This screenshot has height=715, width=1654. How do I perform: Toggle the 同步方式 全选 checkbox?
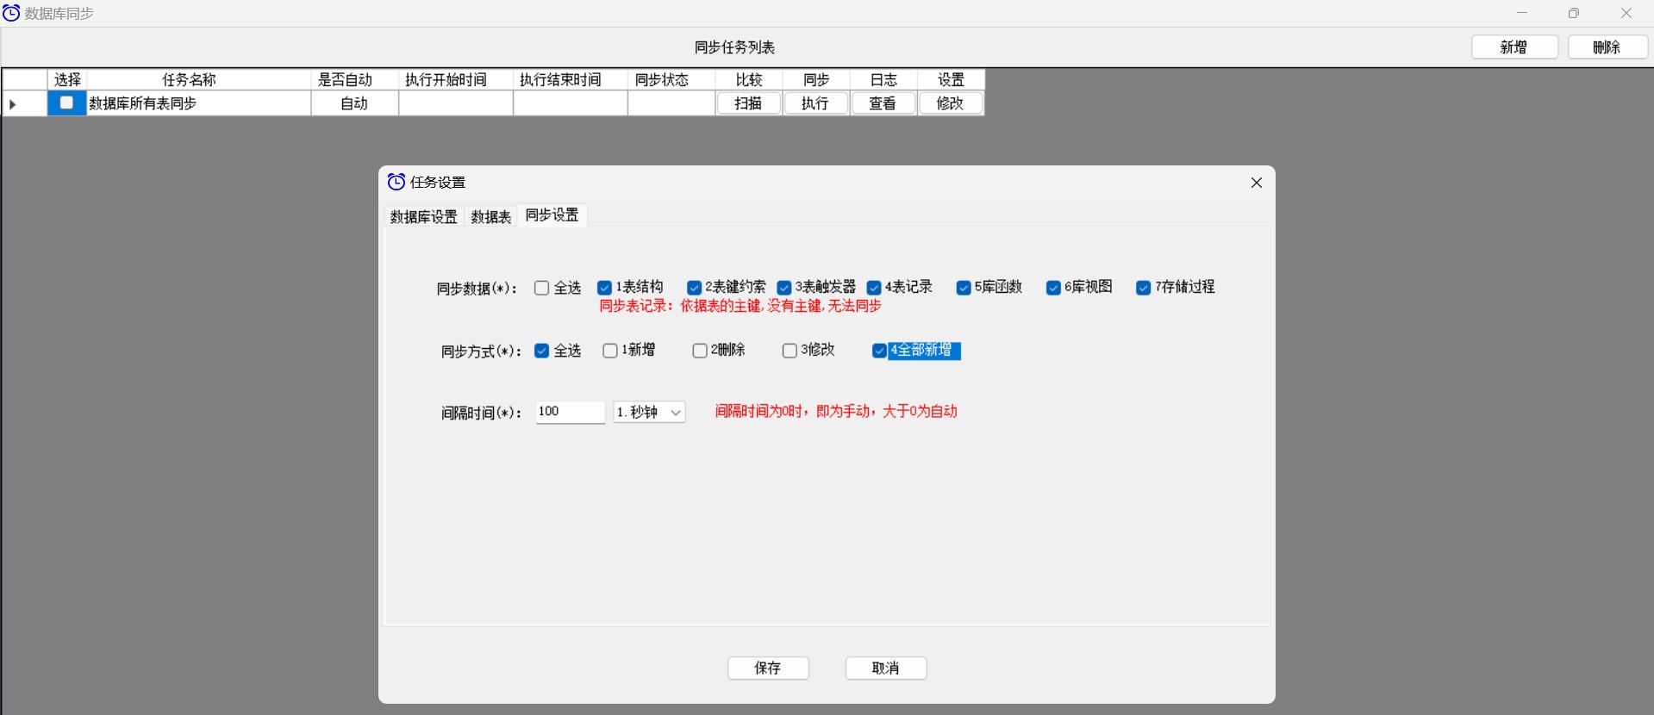tap(541, 351)
